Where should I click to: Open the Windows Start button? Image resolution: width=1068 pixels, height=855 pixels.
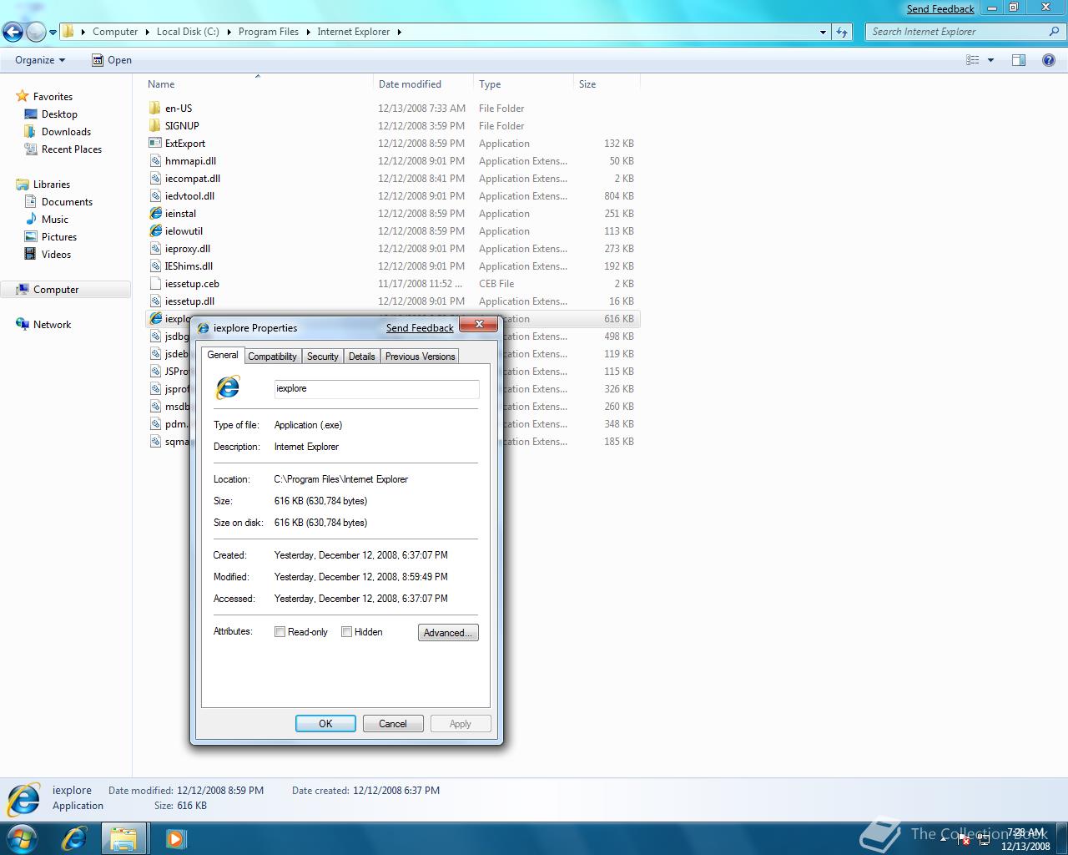23,838
